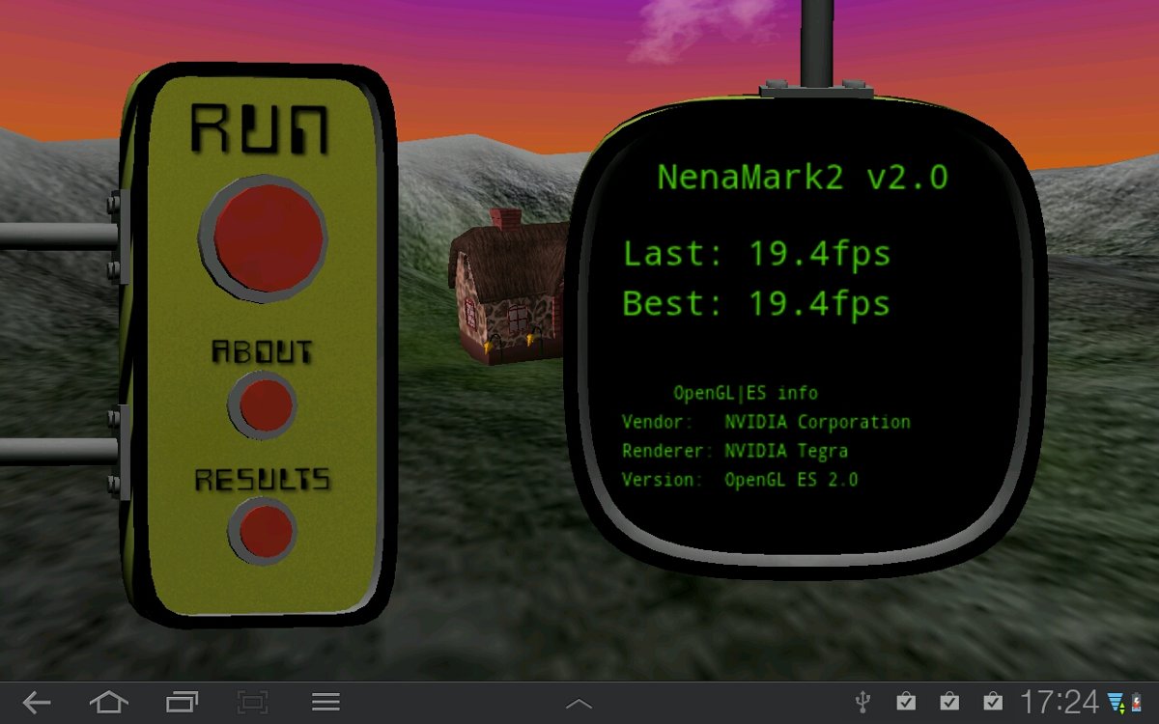Expand the bottom bar up chevron

click(579, 704)
